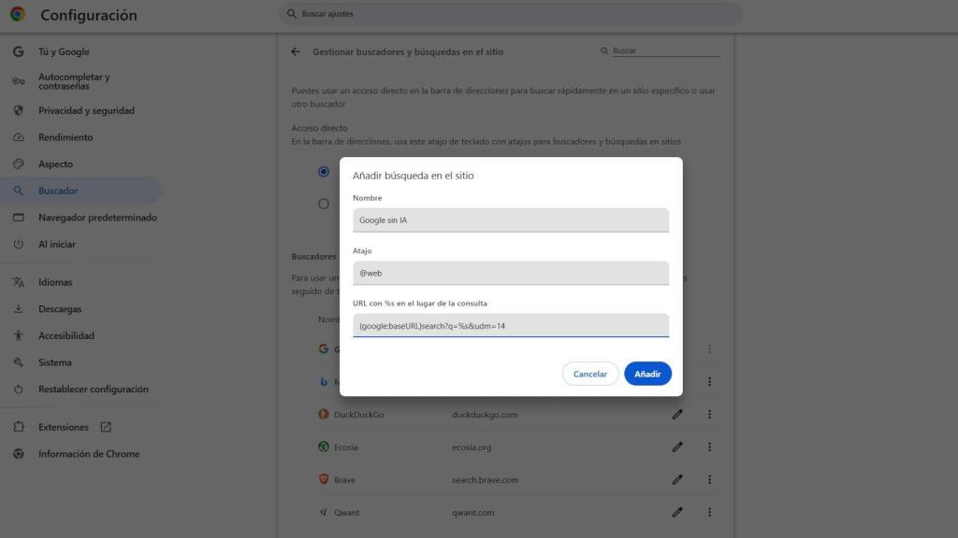Viewport: 958px width, 538px height.
Task: Click the Accesibilidad person icon
Action: coord(19,335)
